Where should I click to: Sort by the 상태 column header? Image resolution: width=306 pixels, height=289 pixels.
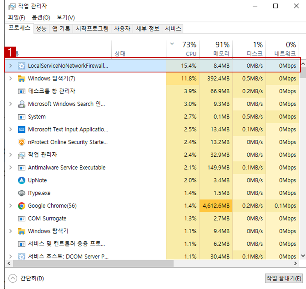coord(139,49)
